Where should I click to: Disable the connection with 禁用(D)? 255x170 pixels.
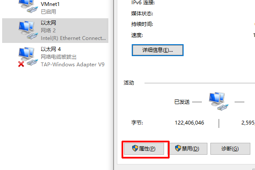(187, 149)
